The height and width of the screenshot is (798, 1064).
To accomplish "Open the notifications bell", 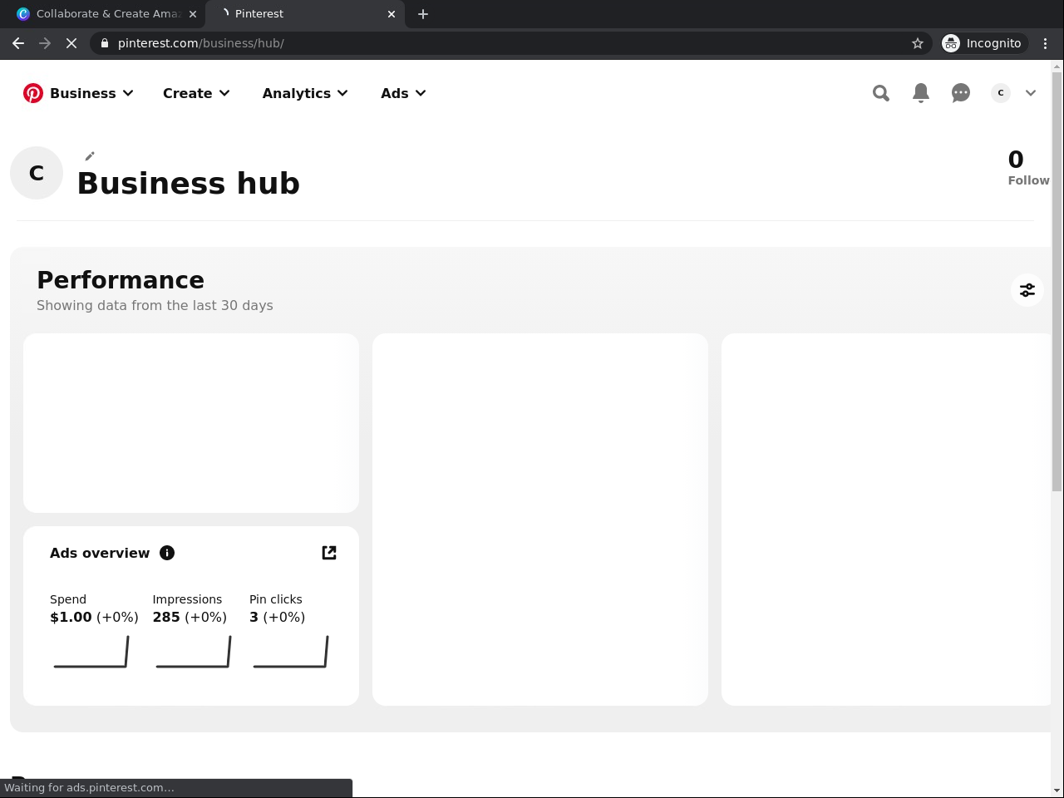I will [x=921, y=93].
